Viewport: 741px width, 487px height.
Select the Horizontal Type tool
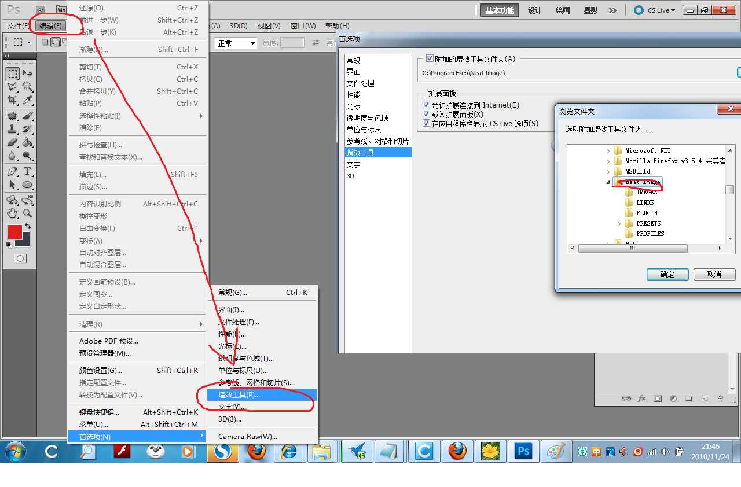27,172
